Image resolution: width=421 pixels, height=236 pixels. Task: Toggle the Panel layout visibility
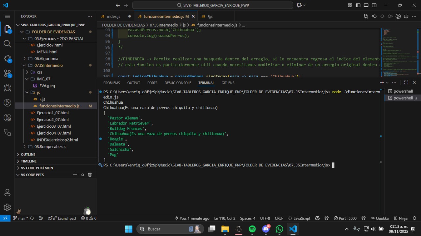point(366,5)
